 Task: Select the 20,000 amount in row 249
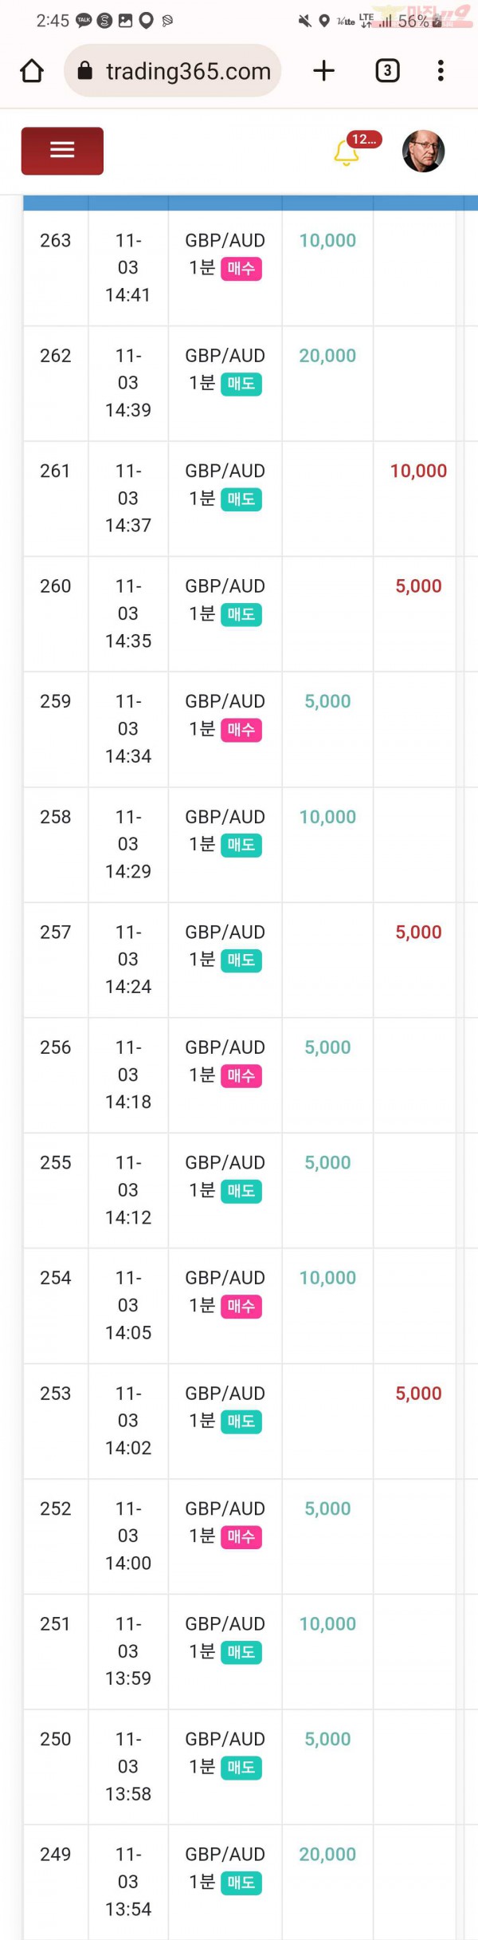pyautogui.click(x=327, y=1855)
